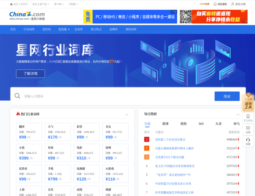Click the 了解详情 button
The width and height of the screenshot is (255, 196).
point(31,74)
